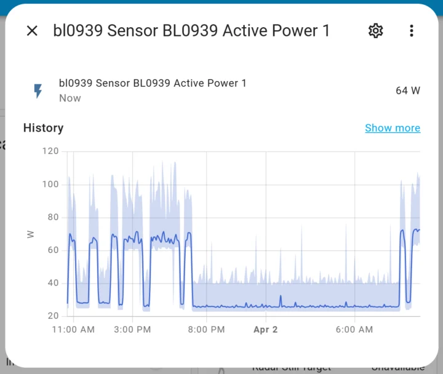Click the History section heading
This screenshot has width=443, height=374.
coord(43,128)
